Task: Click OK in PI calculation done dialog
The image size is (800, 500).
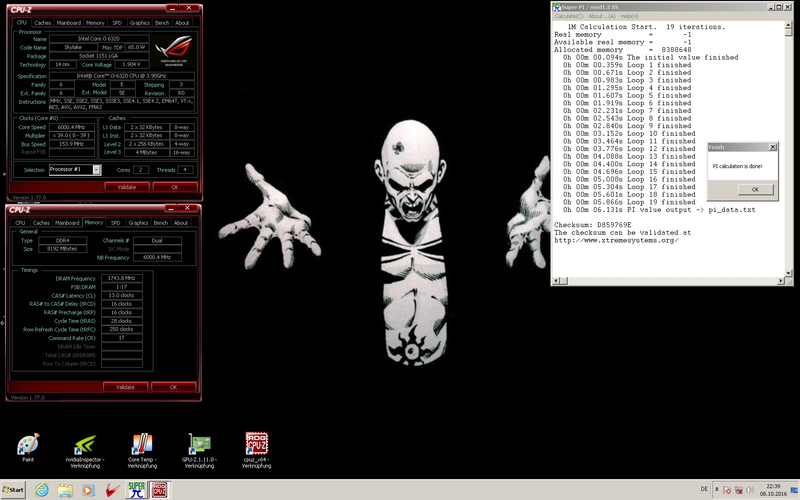Action: [x=755, y=190]
